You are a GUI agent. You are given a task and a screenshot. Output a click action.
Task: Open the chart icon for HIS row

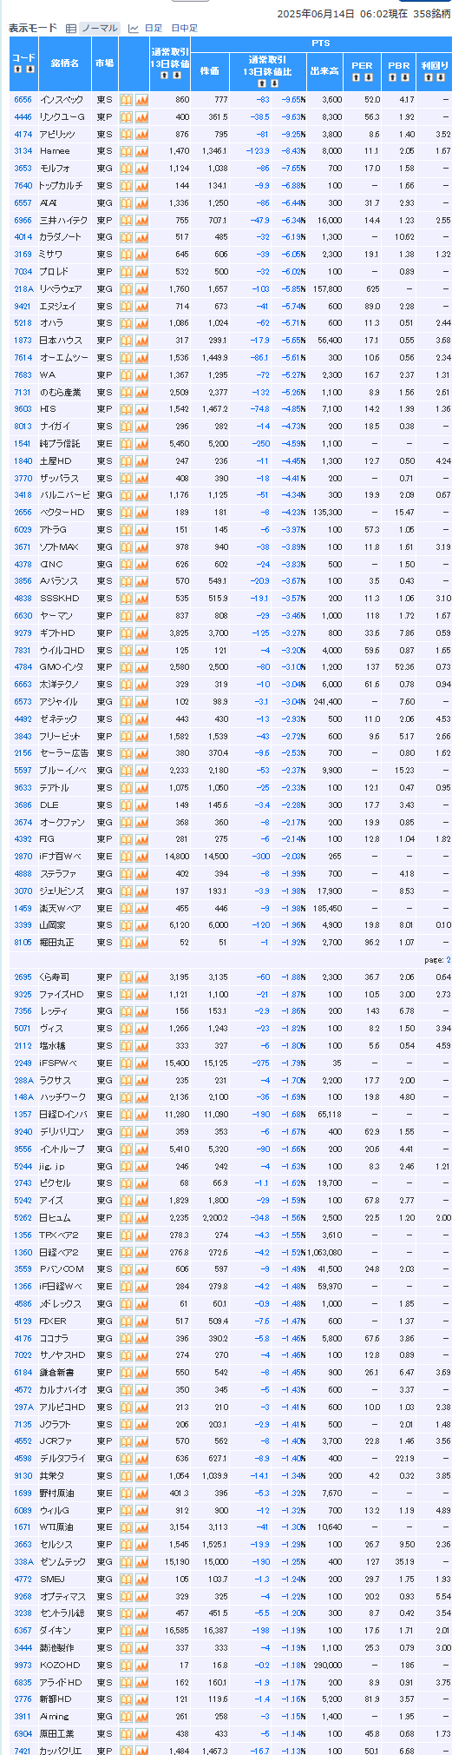click(x=141, y=409)
